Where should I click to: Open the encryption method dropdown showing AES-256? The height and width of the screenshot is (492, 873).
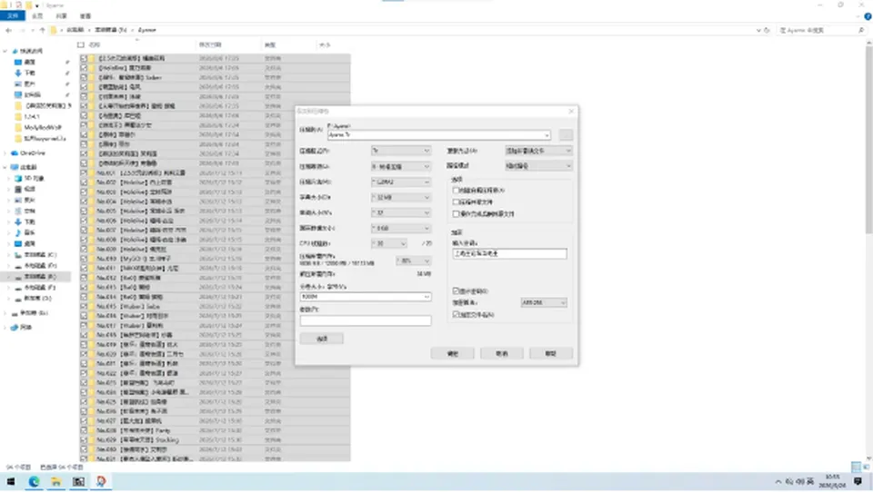point(544,302)
